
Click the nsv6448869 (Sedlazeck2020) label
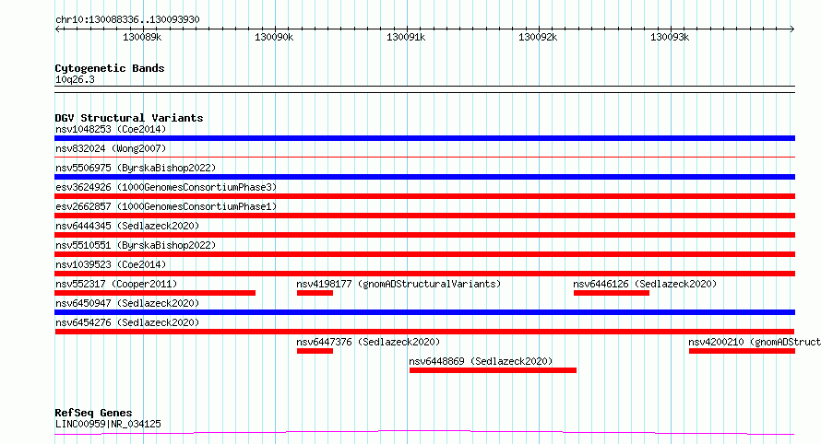481,361
